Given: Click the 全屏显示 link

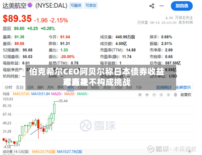Looking at the screenshot, I should pyautogui.click(x=183, y=87).
